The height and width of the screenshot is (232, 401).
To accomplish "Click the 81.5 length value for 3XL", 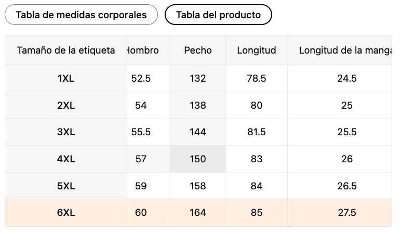I will coord(257,132).
